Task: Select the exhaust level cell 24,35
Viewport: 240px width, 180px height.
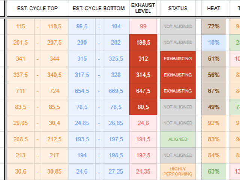Action: click(x=143, y=171)
